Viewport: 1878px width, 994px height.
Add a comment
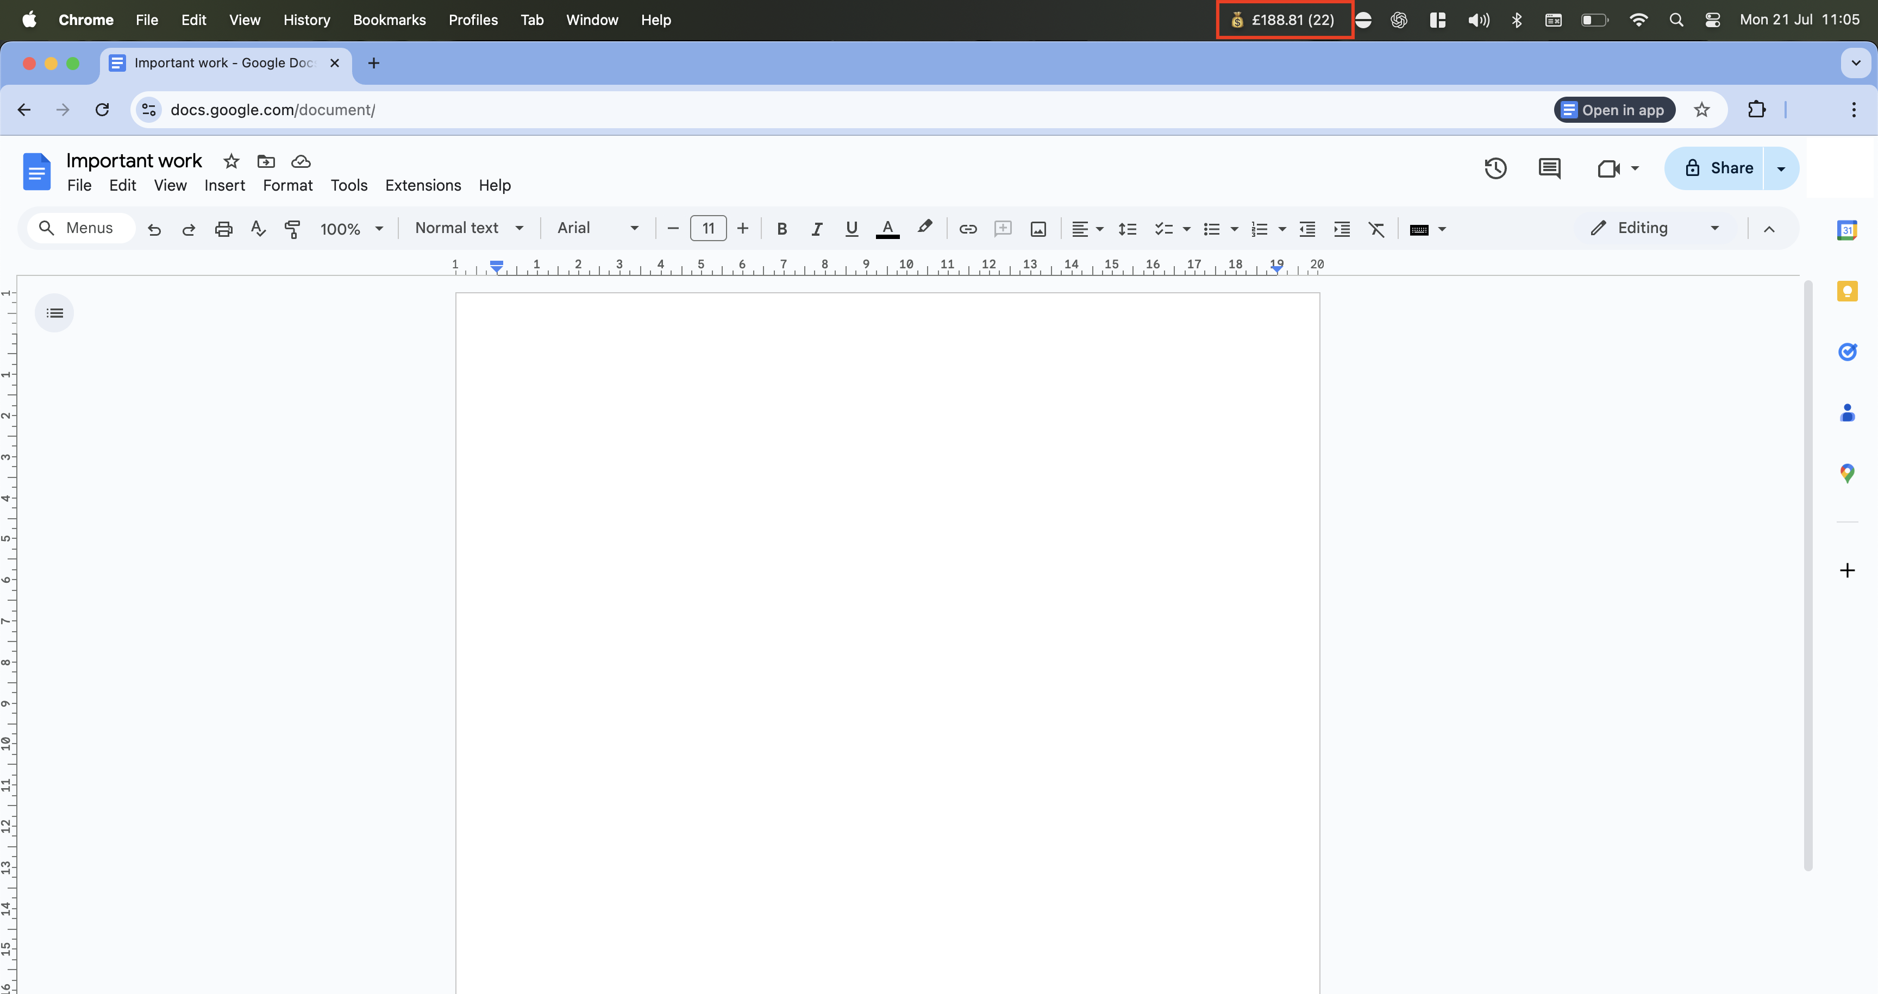pos(1003,229)
